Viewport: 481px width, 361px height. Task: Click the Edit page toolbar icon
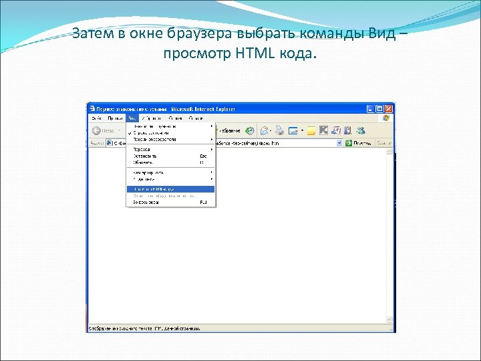tap(293, 131)
